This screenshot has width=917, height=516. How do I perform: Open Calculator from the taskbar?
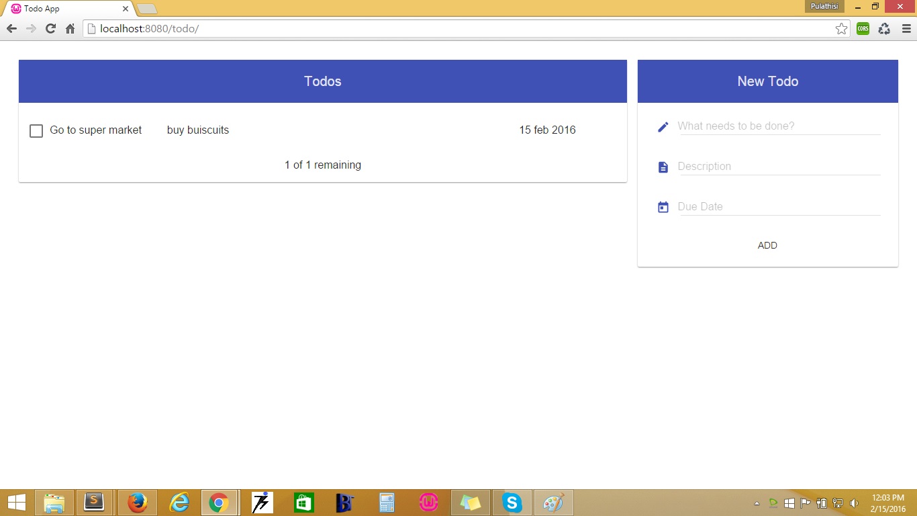coord(387,503)
